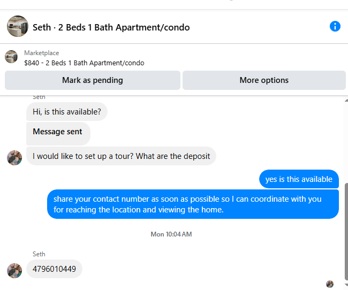
Task: Open the listing photo in chat header
Action: pyautogui.click(x=18, y=26)
